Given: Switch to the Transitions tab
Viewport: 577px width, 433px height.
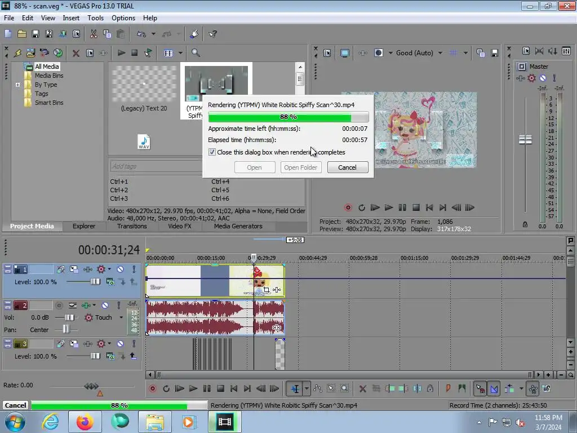Looking at the screenshot, I should coord(132,226).
